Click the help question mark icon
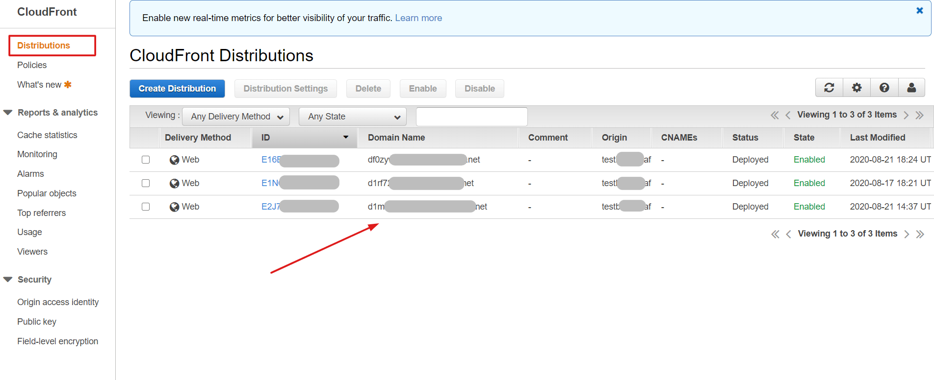This screenshot has width=934, height=380. click(884, 88)
